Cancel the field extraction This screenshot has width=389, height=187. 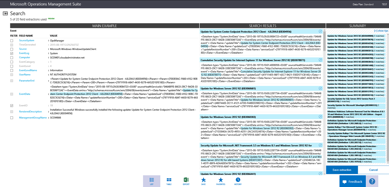(x=373, y=170)
